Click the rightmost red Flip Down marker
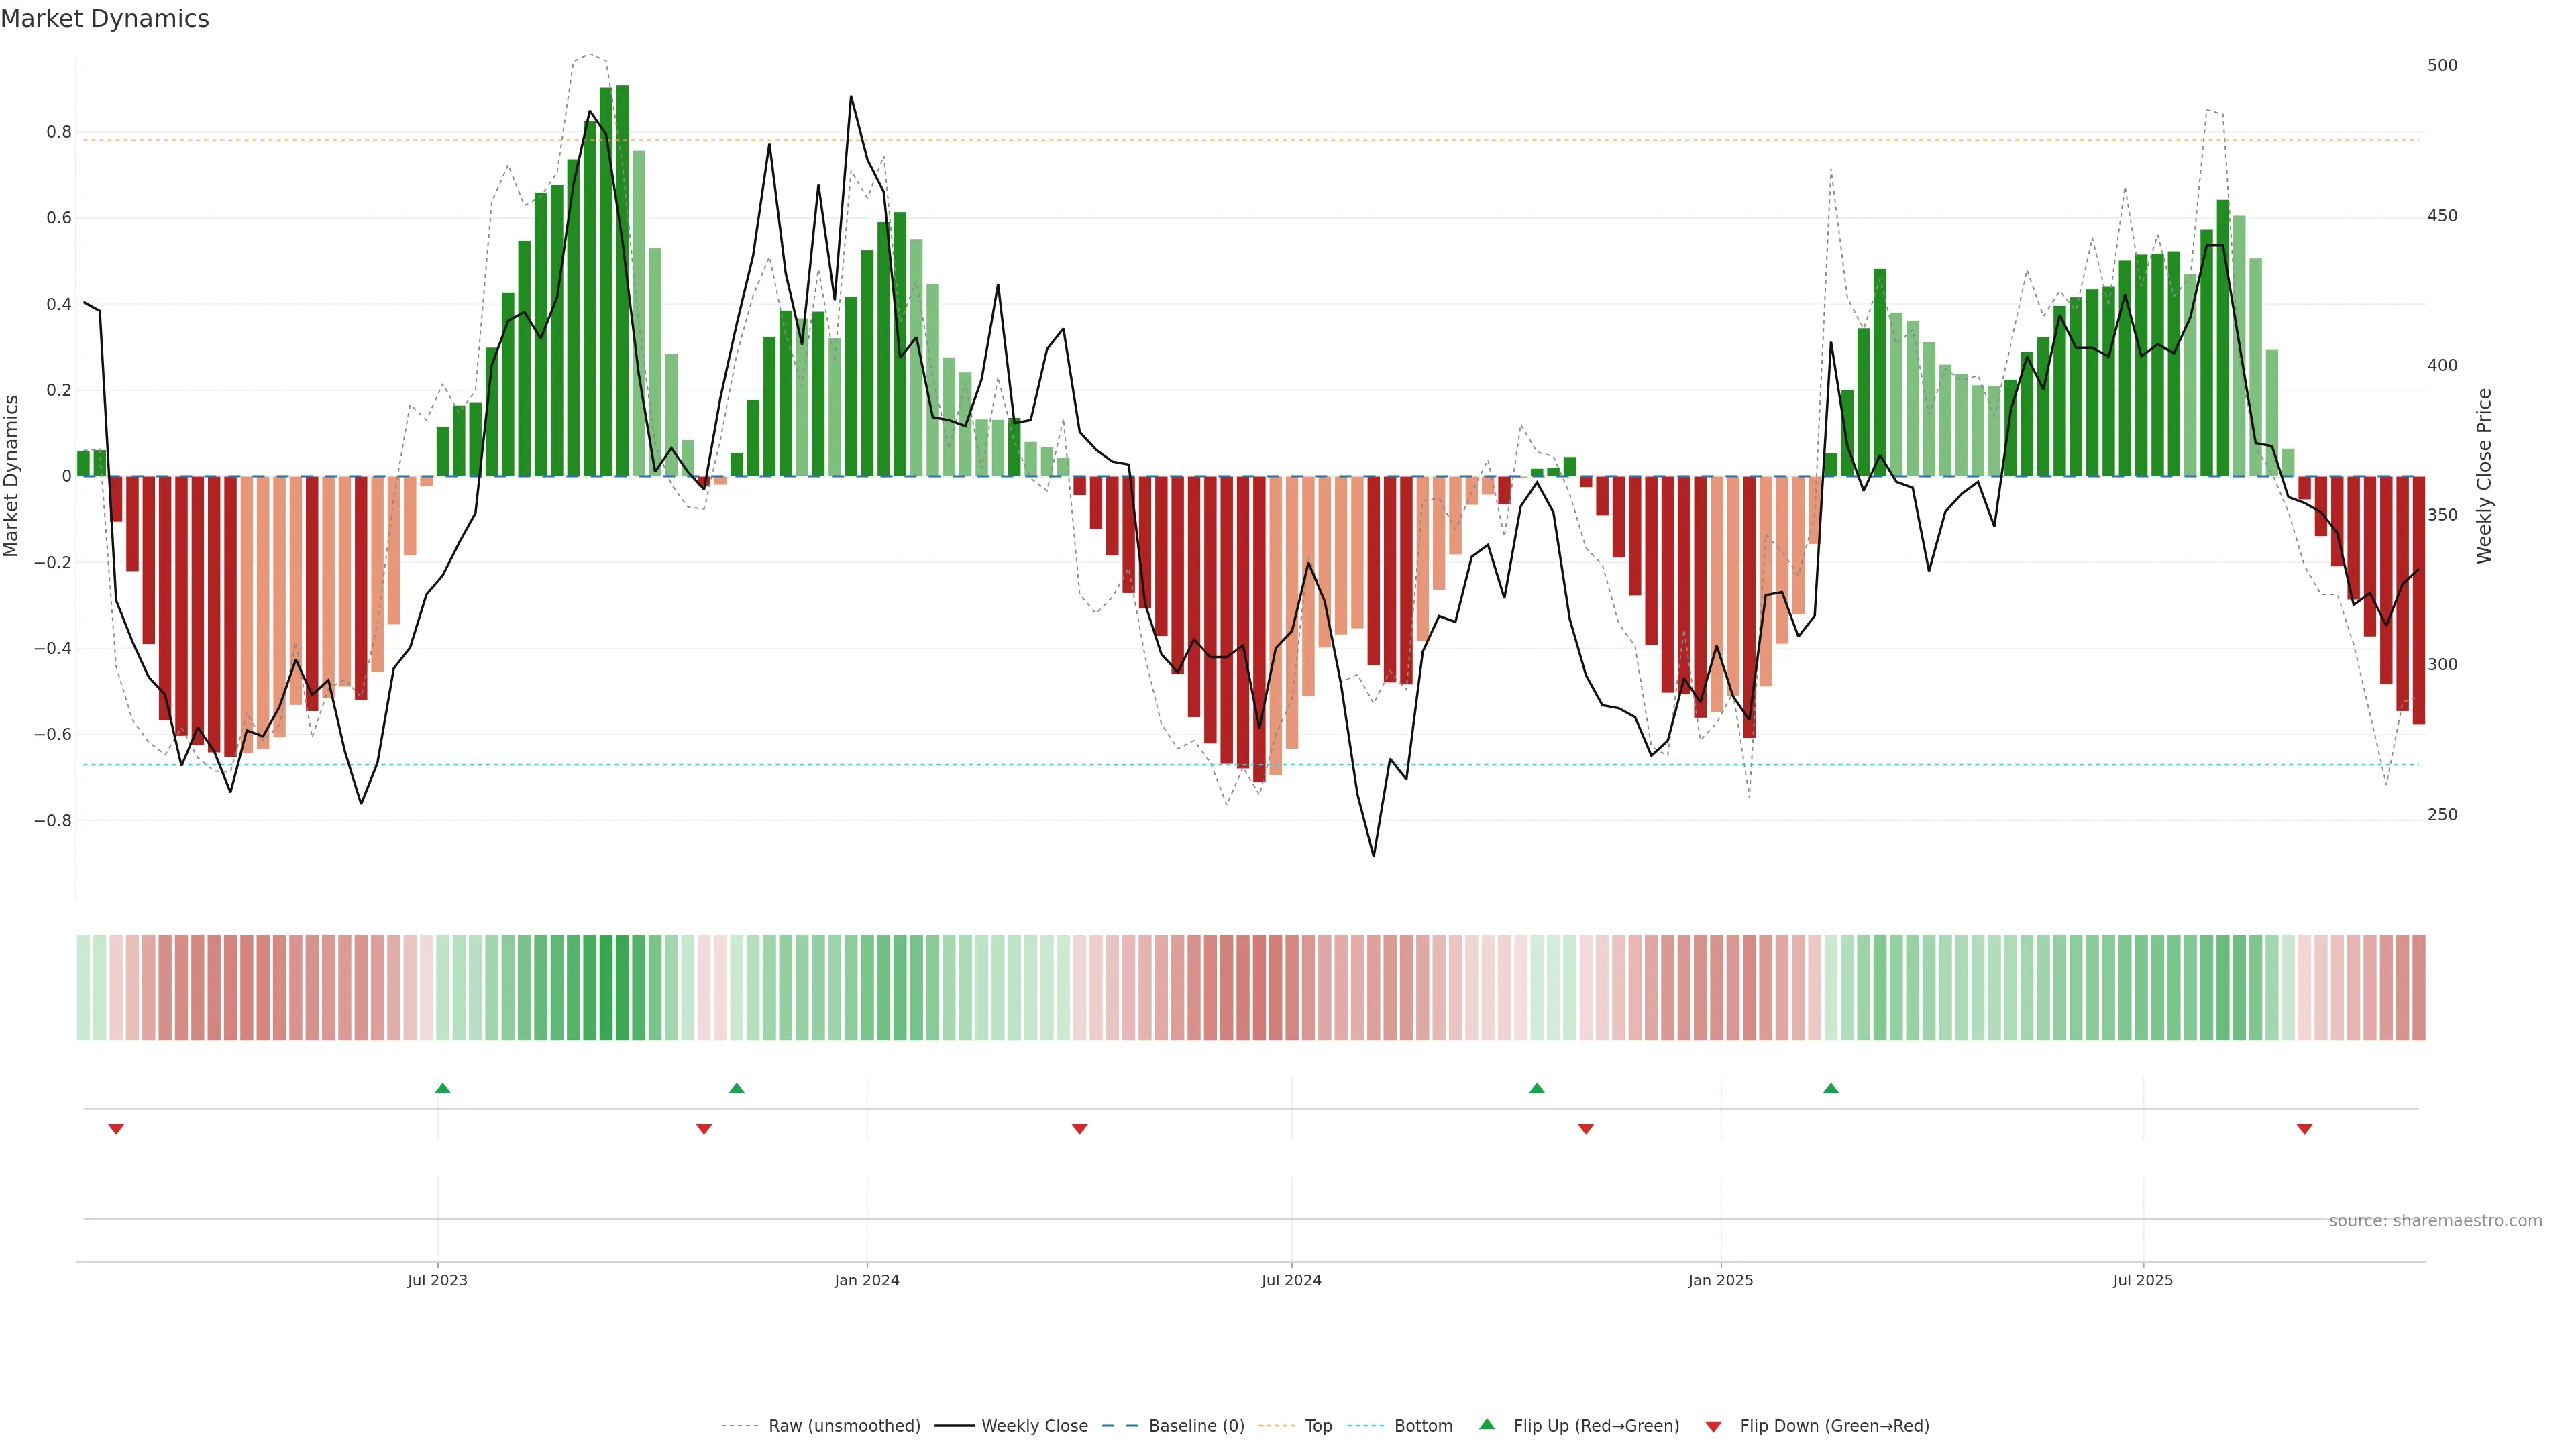2576x1449 pixels. tap(2305, 1129)
